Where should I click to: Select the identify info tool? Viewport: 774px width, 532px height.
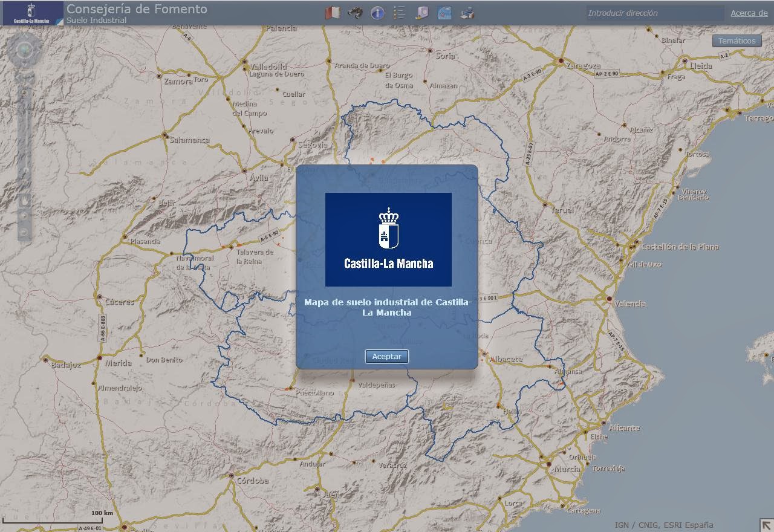377,13
